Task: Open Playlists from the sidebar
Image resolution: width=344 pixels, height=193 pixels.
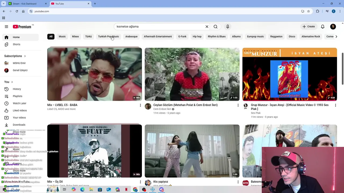Action: pyautogui.click(x=20, y=96)
